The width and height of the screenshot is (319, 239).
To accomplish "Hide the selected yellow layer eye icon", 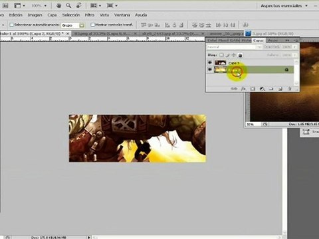I will tap(210, 70).
